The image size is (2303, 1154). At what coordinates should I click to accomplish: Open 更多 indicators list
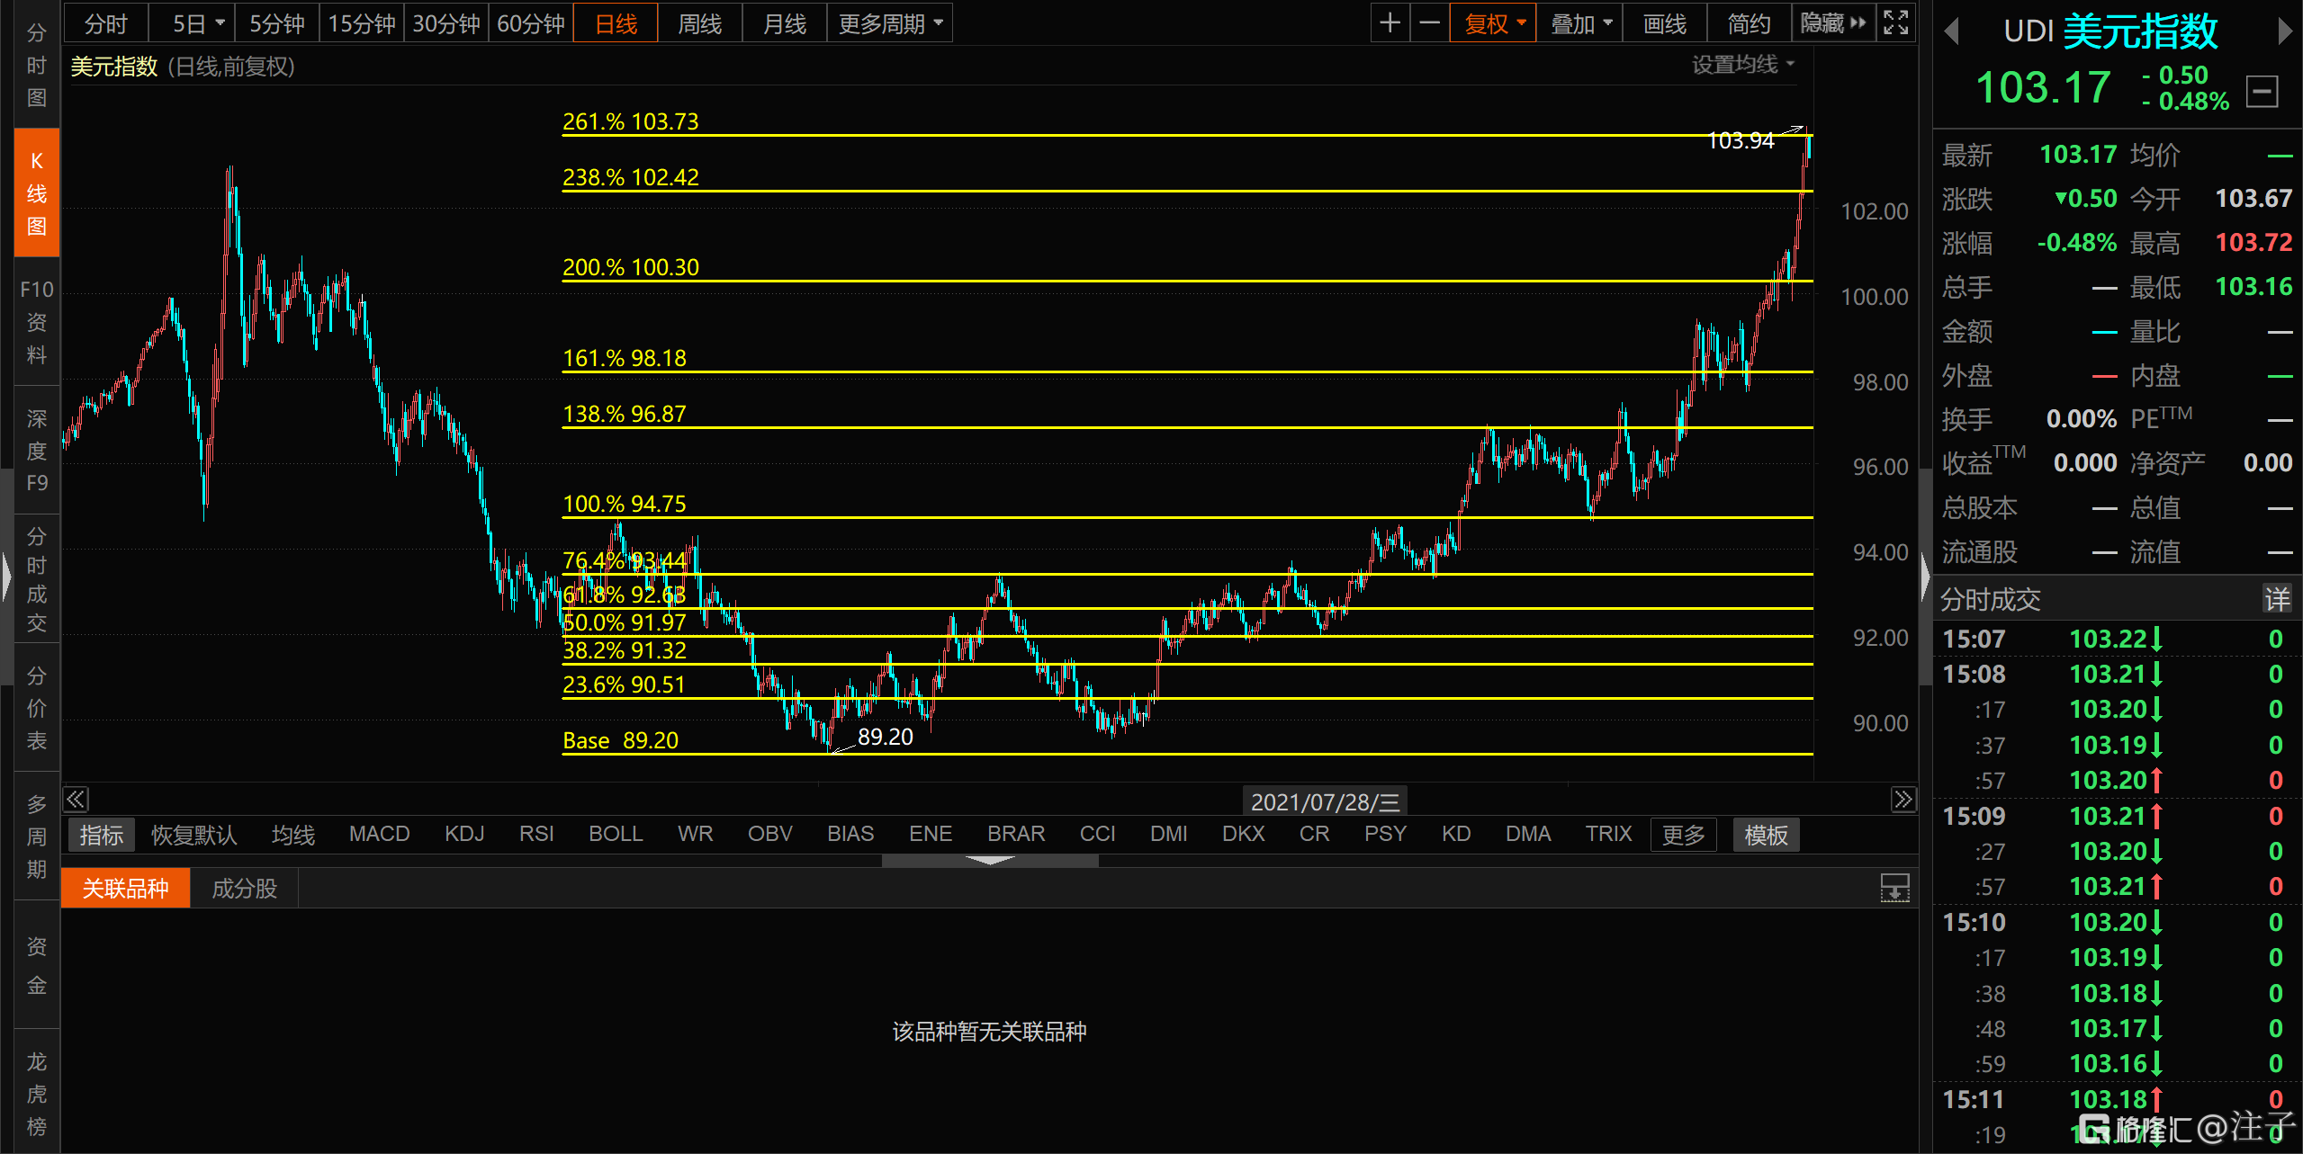tap(1684, 835)
